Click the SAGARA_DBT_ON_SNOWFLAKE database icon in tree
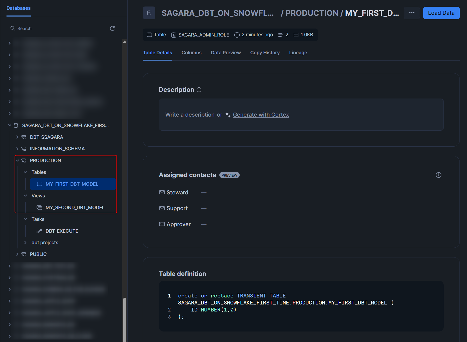This screenshot has height=342, width=467. 16,125
